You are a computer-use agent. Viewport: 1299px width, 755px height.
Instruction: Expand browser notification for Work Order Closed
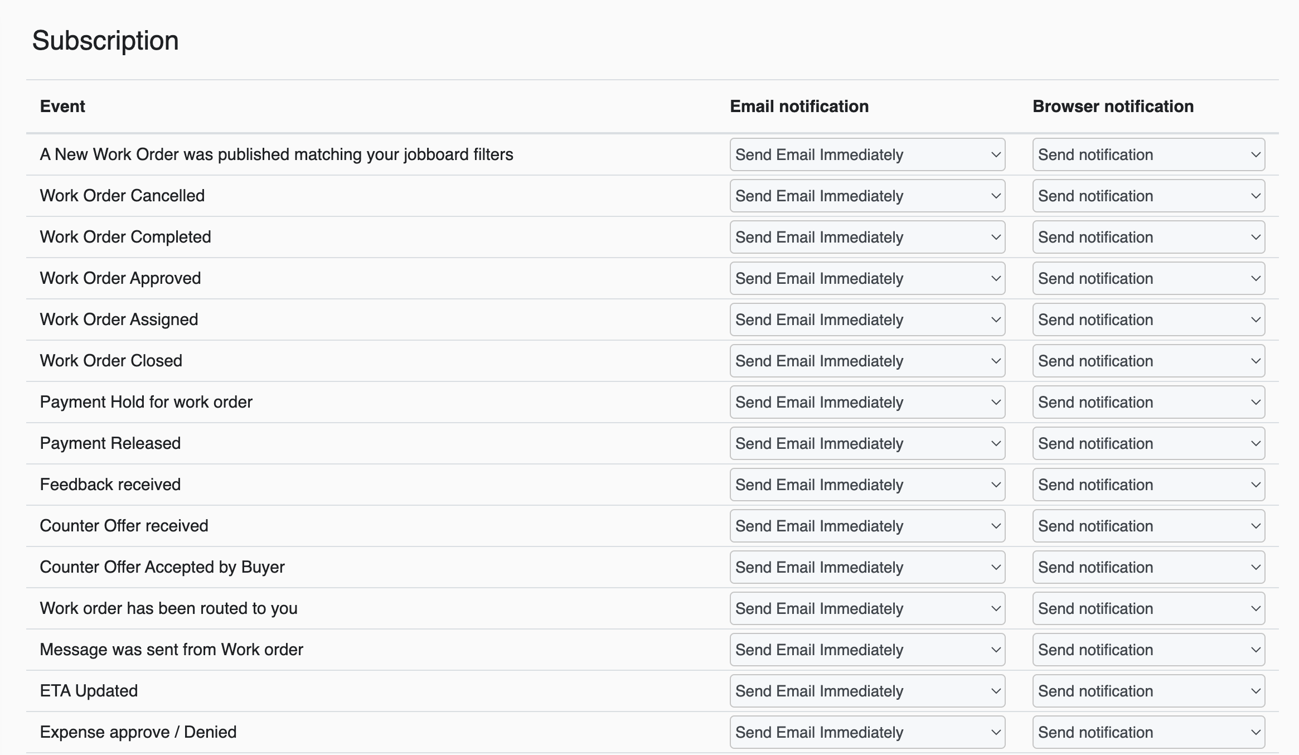1148,361
